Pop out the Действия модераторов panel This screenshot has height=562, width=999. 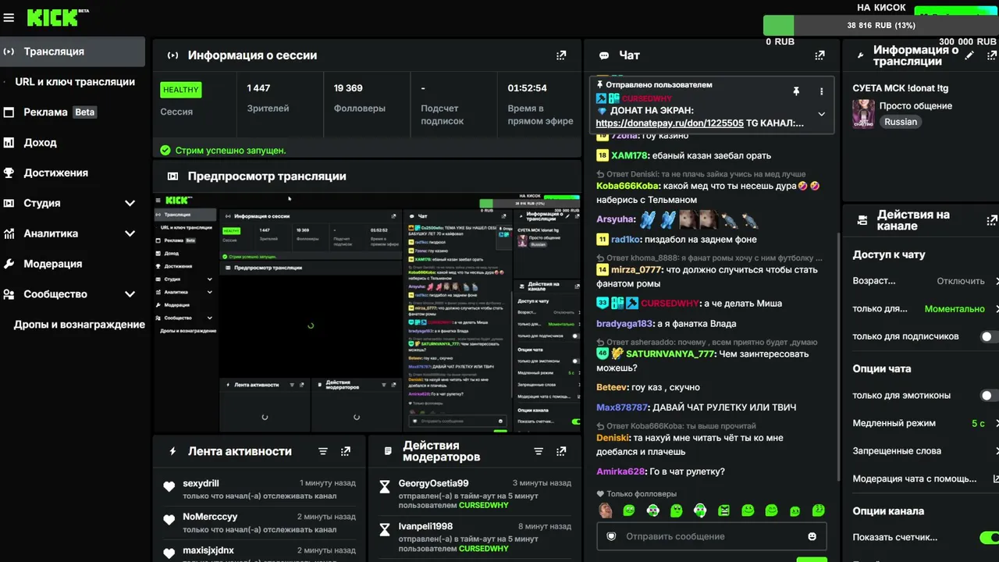click(x=561, y=451)
